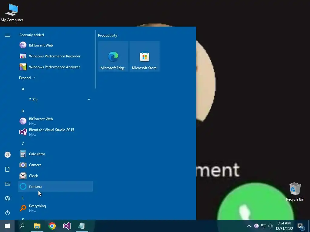Image resolution: width=310 pixels, height=232 pixels.
Task: Open the Camera app
Action: [x=55, y=165]
